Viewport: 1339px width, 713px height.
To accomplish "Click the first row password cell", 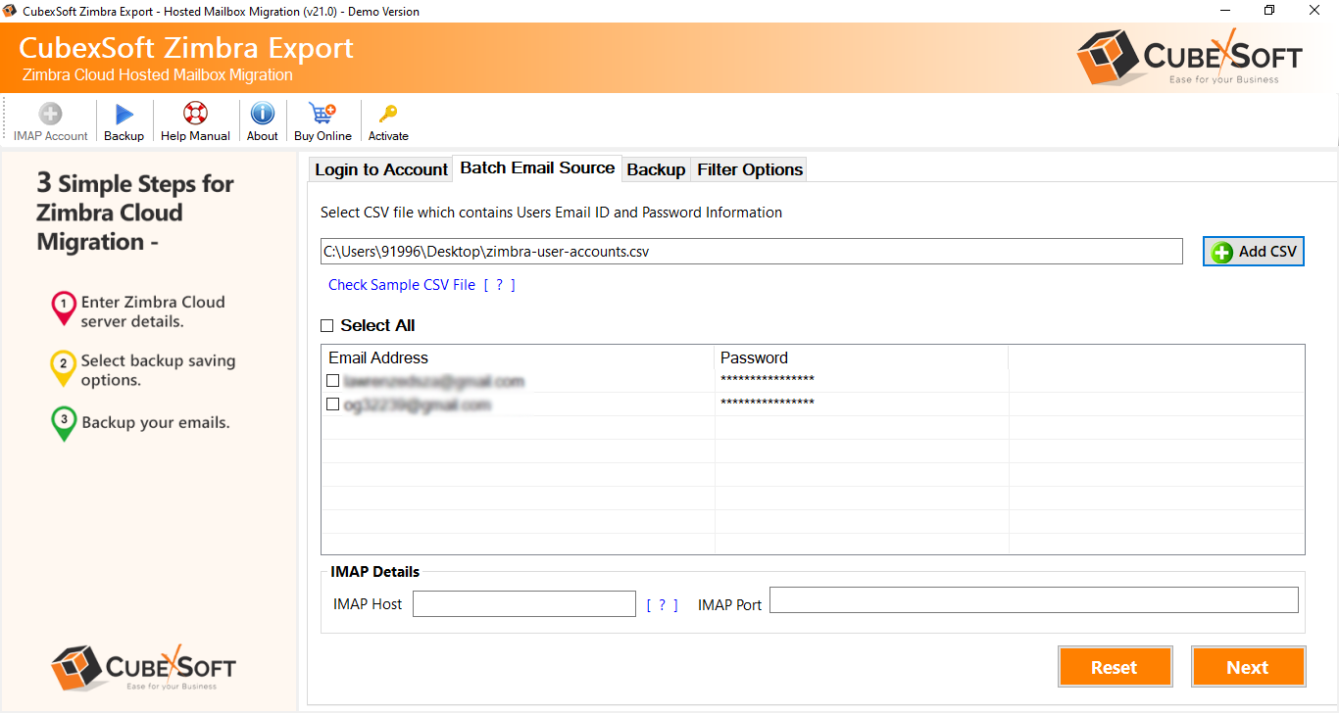I will 862,381.
